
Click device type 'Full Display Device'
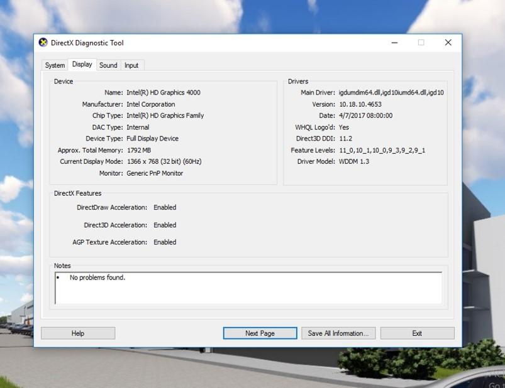152,139
